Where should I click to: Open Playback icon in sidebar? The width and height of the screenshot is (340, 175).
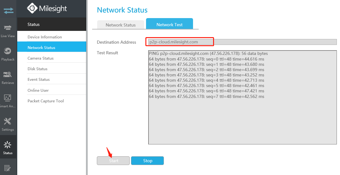pos(8,51)
